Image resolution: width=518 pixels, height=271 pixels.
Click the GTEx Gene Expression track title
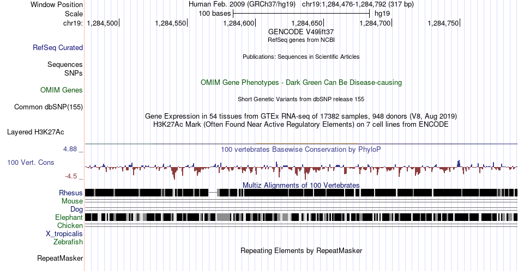coord(301,116)
